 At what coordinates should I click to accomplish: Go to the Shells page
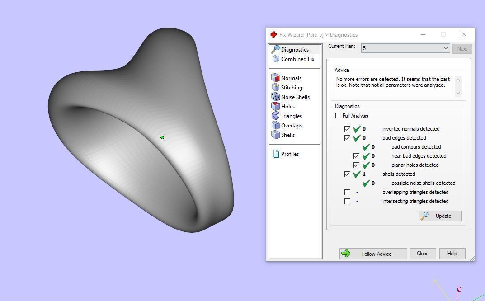point(287,135)
